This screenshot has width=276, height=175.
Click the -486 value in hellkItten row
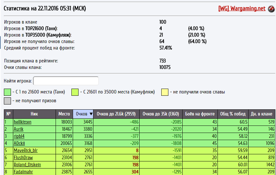(x=135, y=122)
